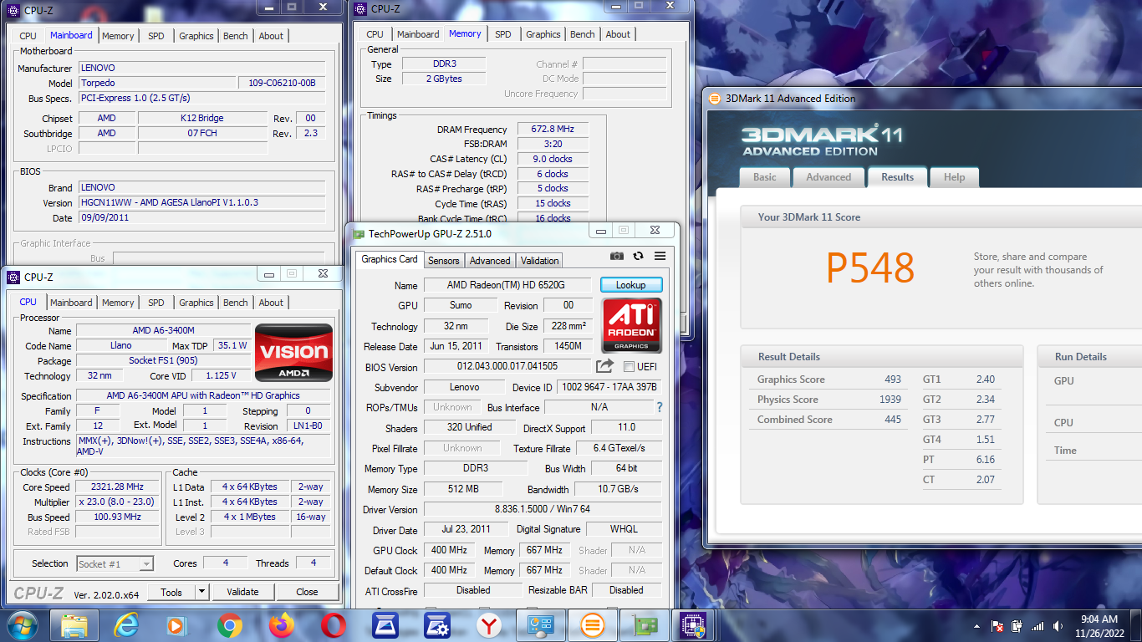Click the P548 3DMark score
The width and height of the screenshot is (1142, 642).
point(870,268)
